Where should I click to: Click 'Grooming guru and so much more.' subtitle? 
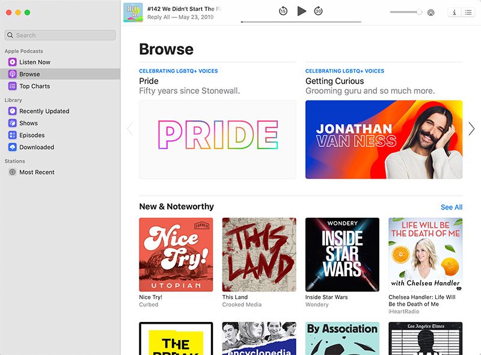(370, 91)
